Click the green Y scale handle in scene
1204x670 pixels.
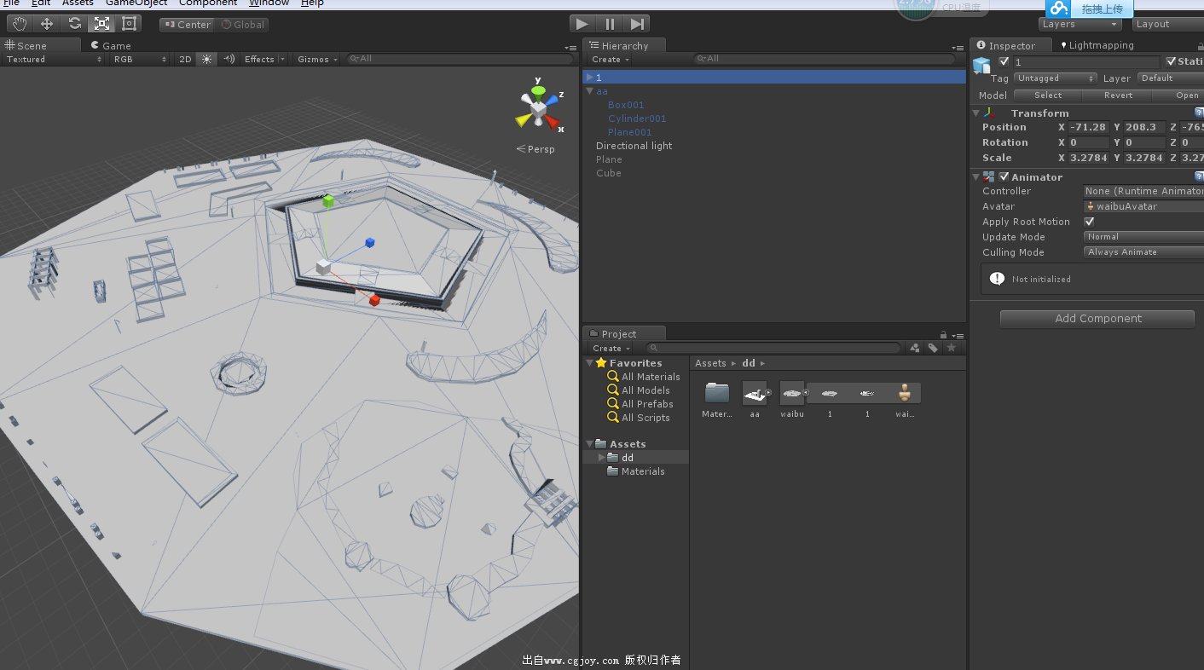pos(328,201)
